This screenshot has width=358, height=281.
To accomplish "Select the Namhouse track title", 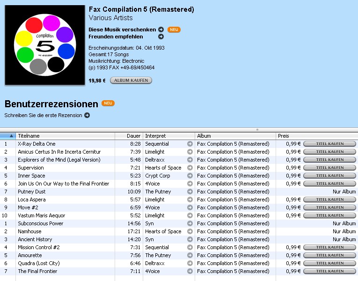I will tap(29, 231).
